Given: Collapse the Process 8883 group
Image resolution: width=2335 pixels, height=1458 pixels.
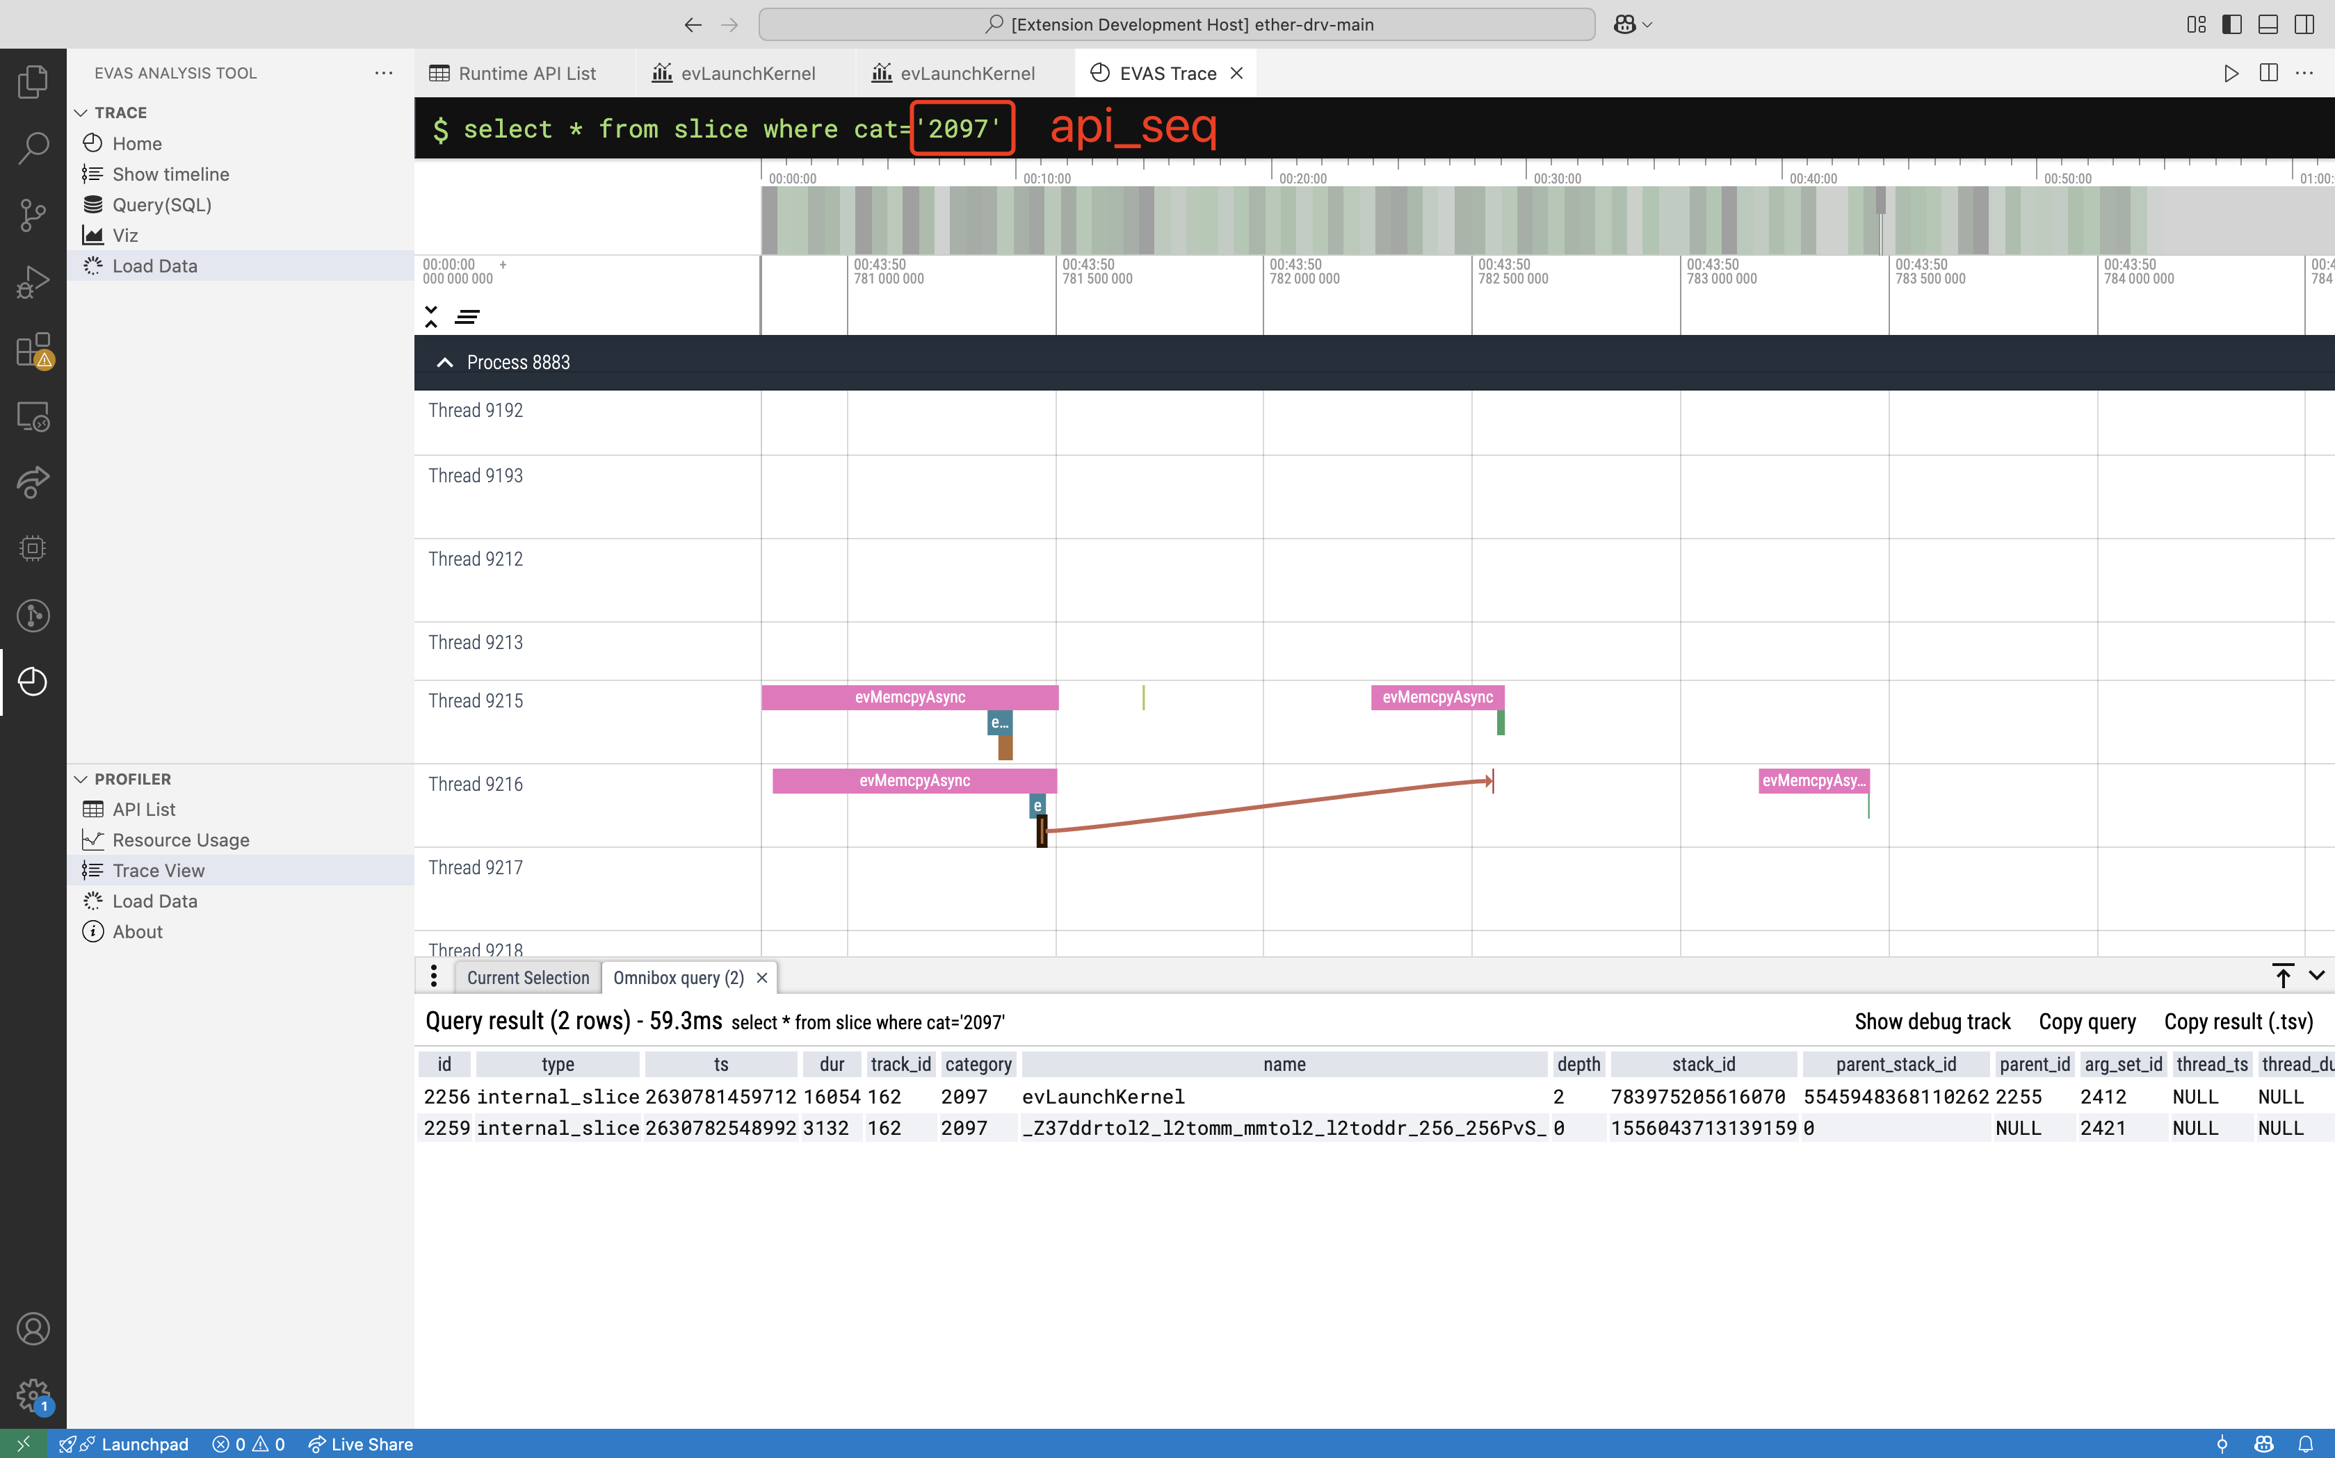Looking at the screenshot, I should (x=444, y=363).
